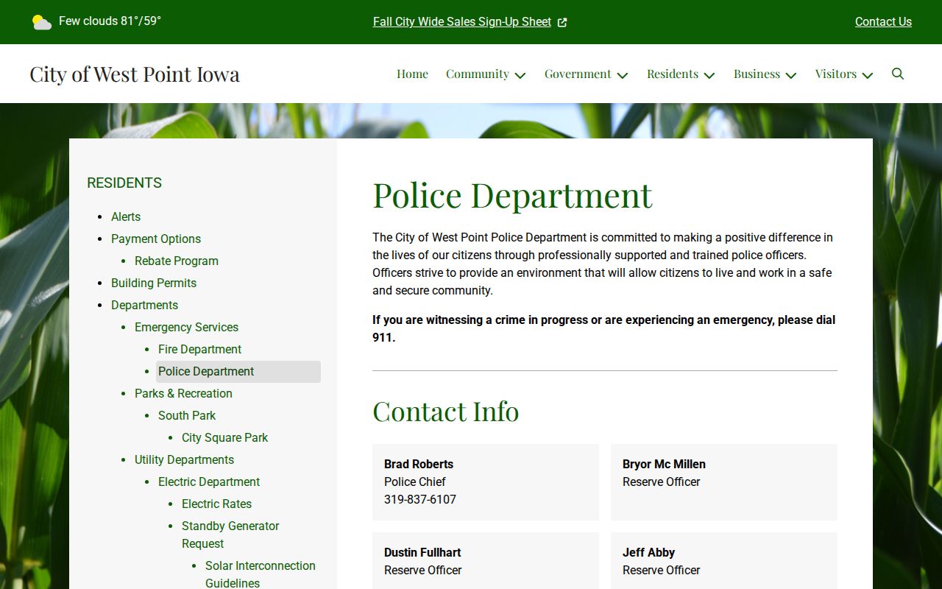Screen dimensions: 942x589
Task: Expand the Business menu chevron
Action: (x=791, y=75)
